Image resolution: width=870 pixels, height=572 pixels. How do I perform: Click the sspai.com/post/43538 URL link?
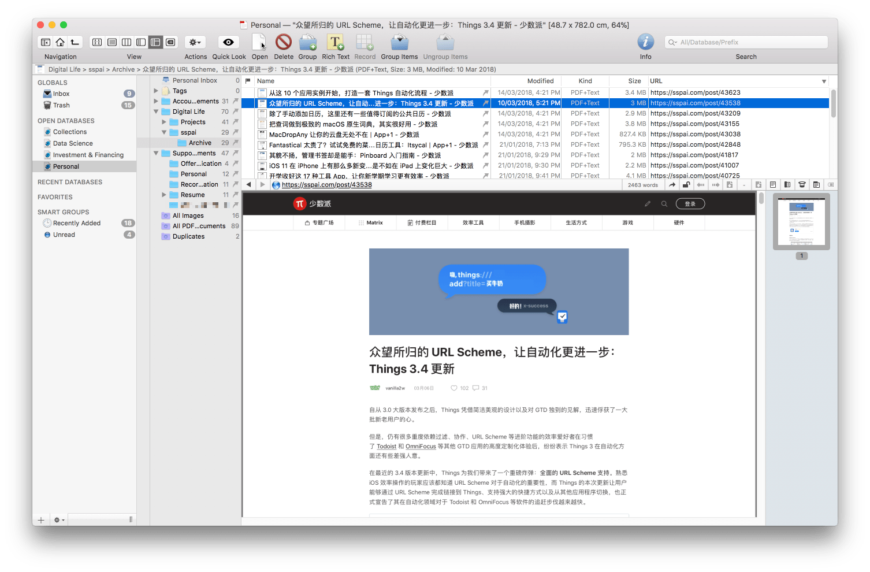pos(326,185)
